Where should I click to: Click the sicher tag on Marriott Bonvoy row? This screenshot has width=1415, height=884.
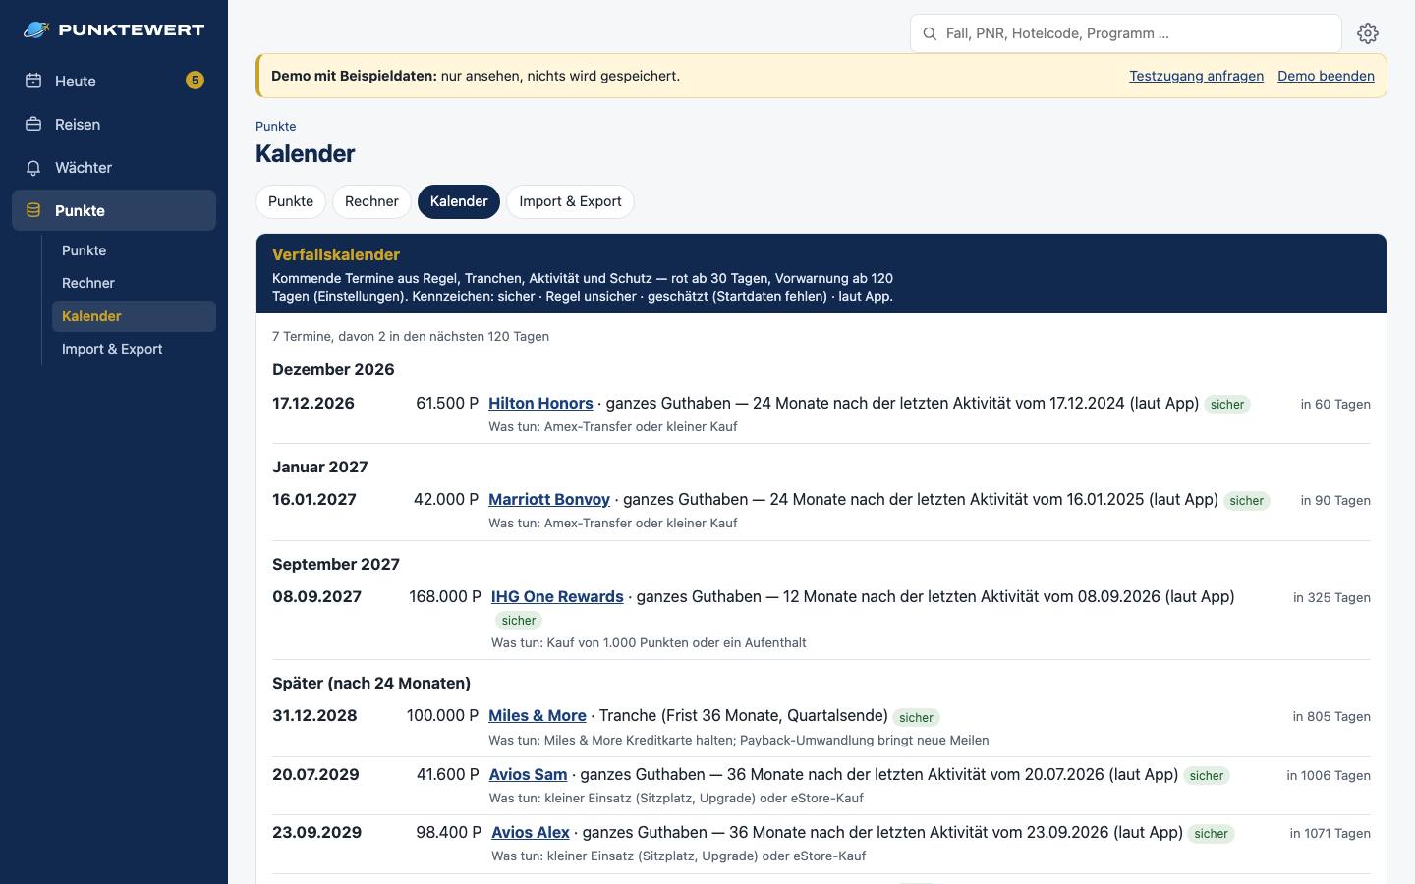click(x=1247, y=500)
